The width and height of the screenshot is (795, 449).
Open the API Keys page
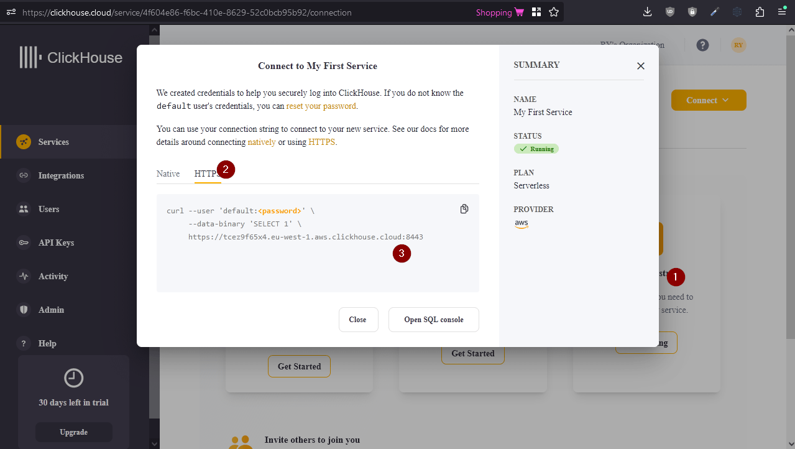(56, 243)
